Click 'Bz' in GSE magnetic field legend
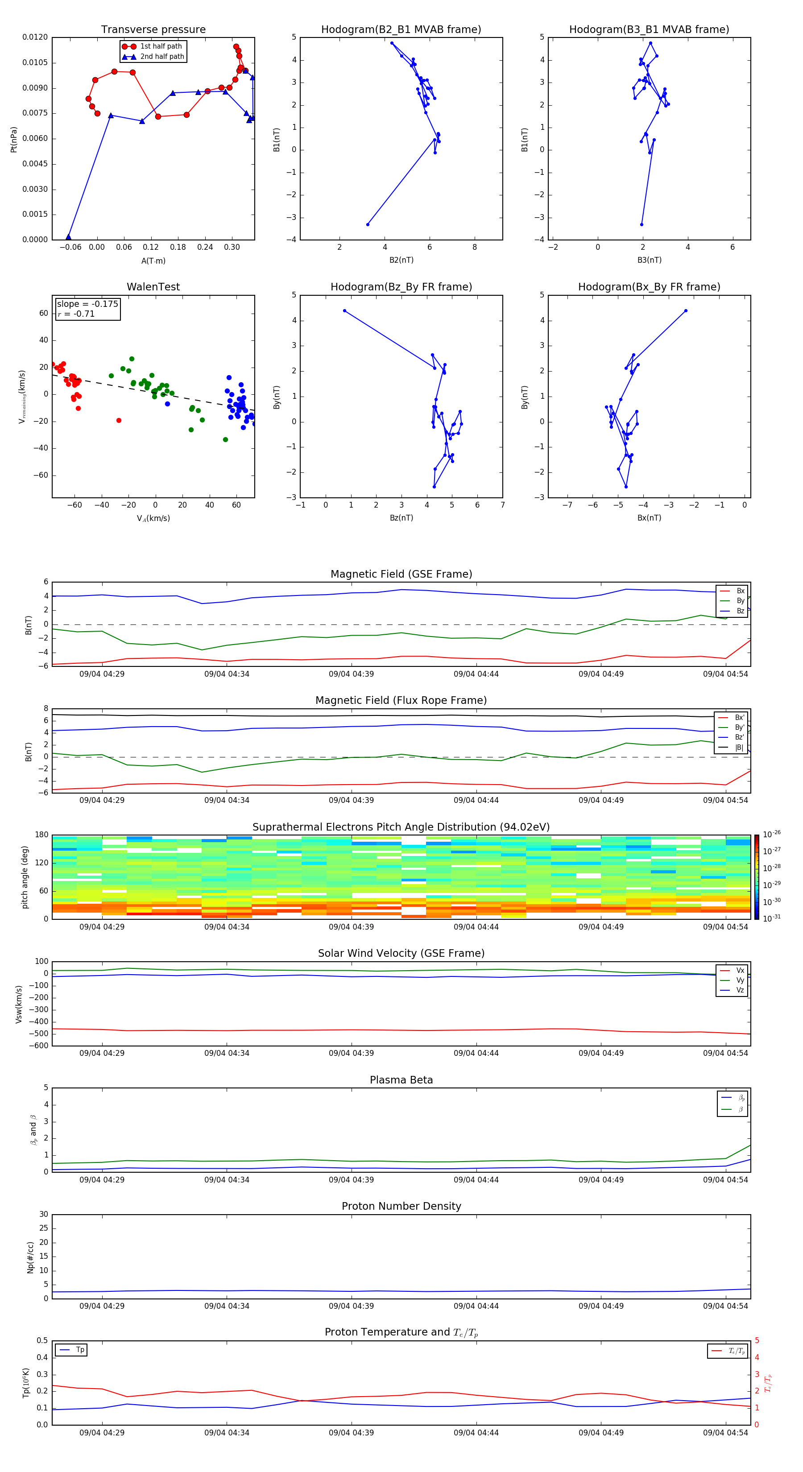The width and height of the screenshot is (803, 1472). (x=733, y=611)
